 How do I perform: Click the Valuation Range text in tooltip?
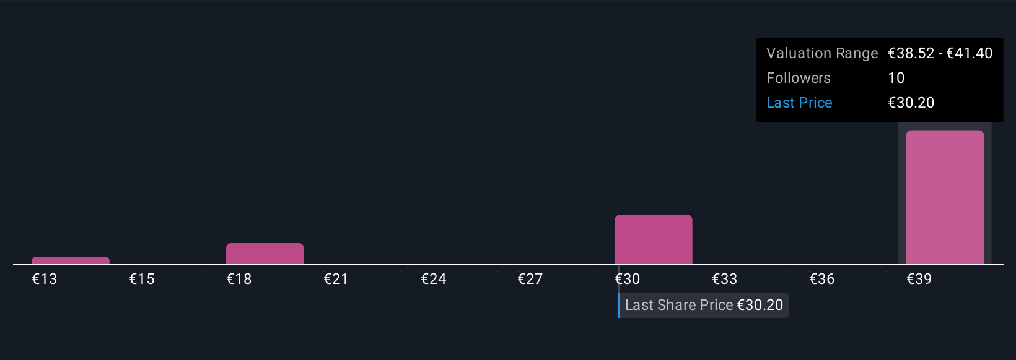point(822,53)
